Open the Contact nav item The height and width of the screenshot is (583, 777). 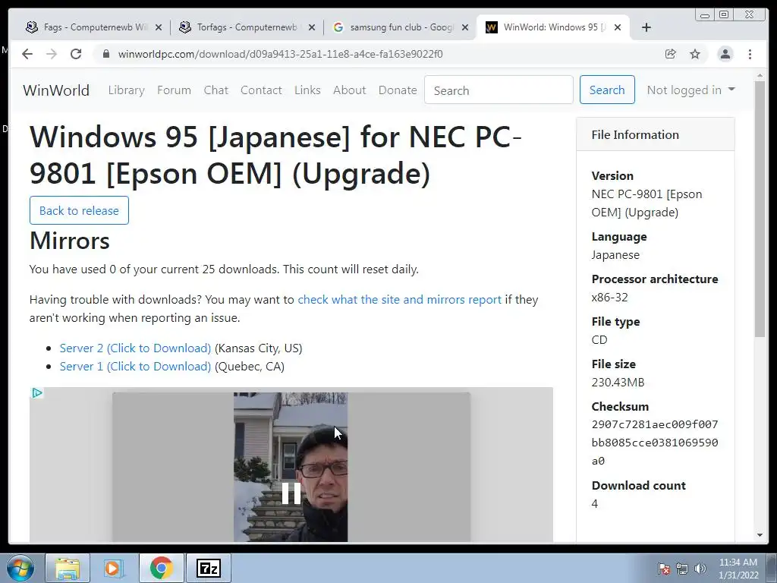261,90
